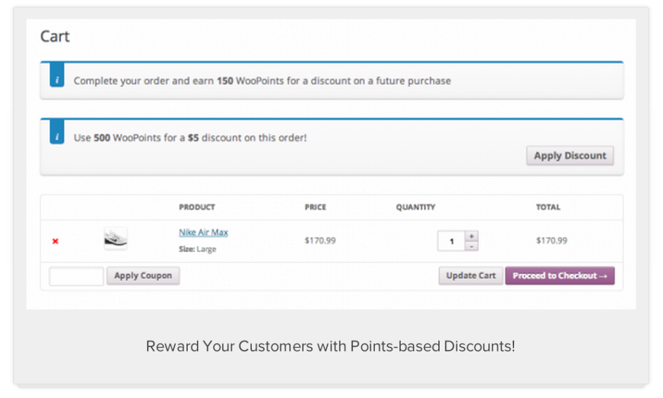
Task: Click the QUANTITY column header
Action: click(415, 207)
